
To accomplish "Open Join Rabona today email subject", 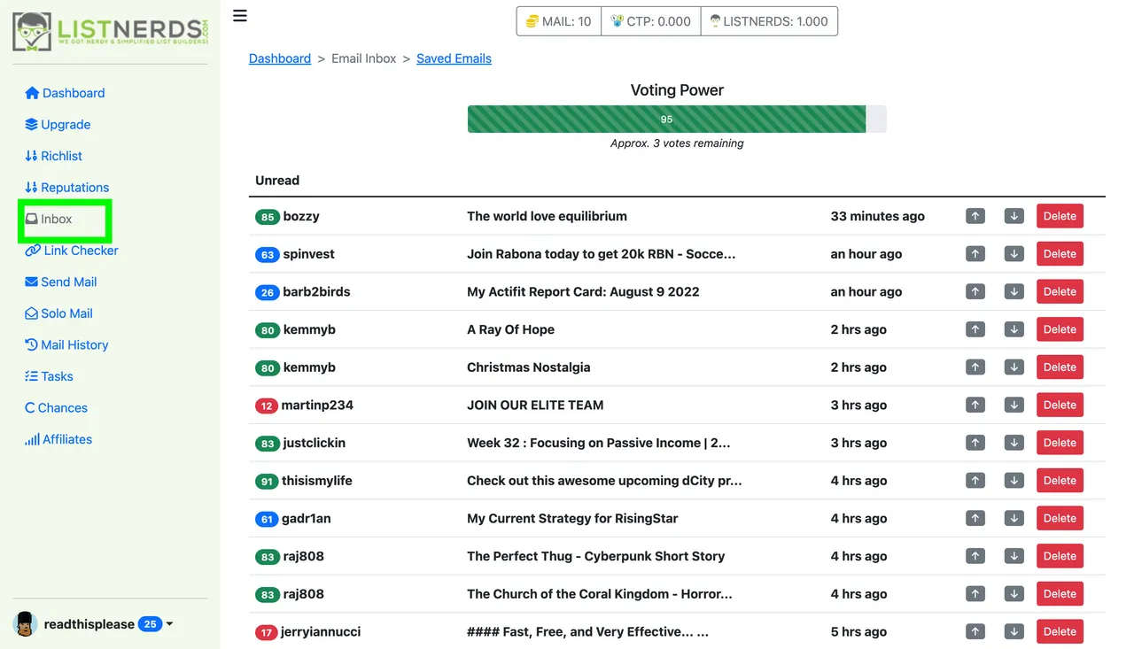I will [601, 254].
